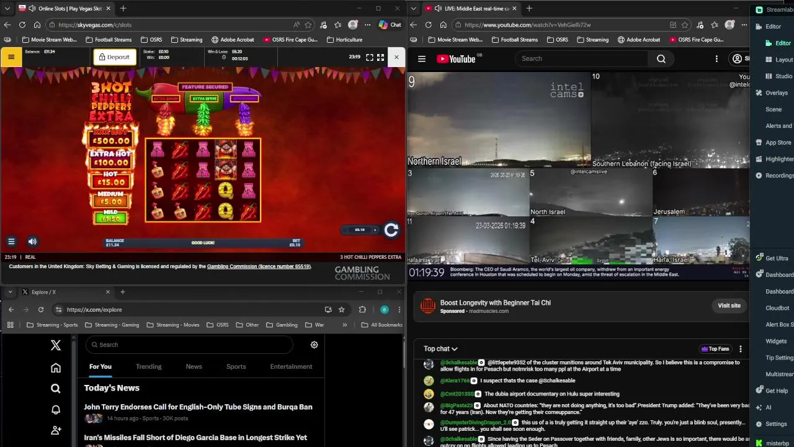Click the X Explore search box
Viewport: 794px width, 447px height.
(x=189, y=345)
